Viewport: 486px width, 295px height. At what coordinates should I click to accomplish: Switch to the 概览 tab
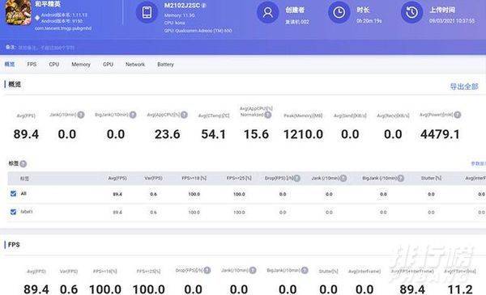coord(10,65)
